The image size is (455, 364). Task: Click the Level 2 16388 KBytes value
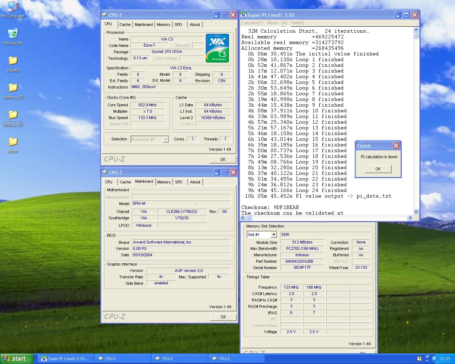(213, 118)
